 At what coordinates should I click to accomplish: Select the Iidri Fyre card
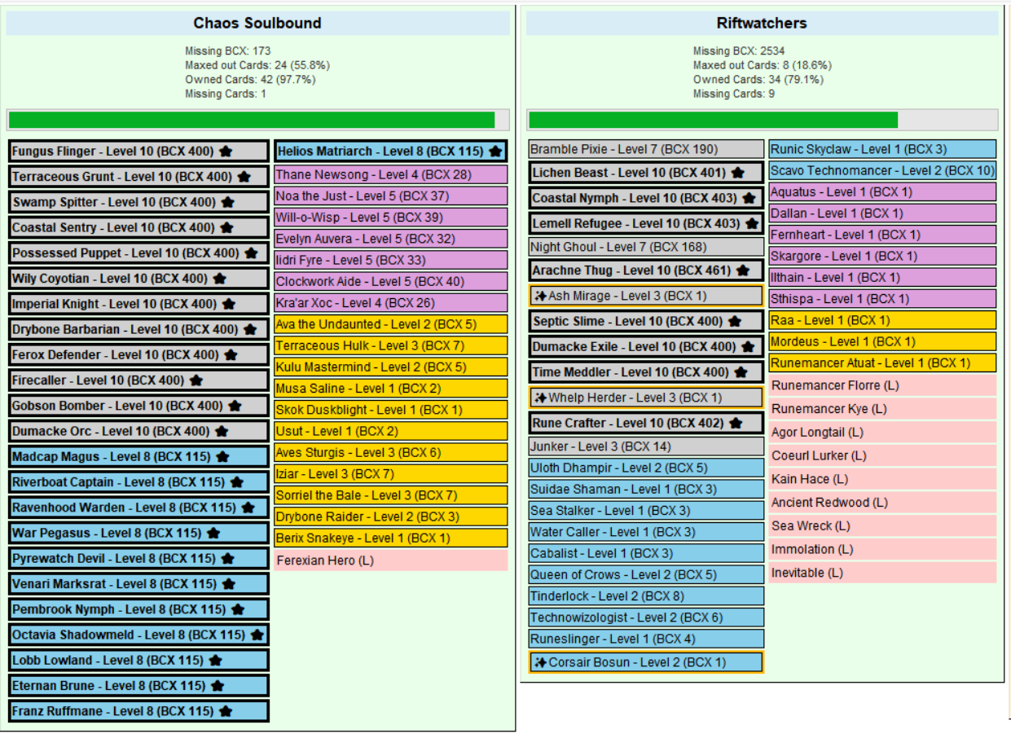pyautogui.click(x=391, y=261)
